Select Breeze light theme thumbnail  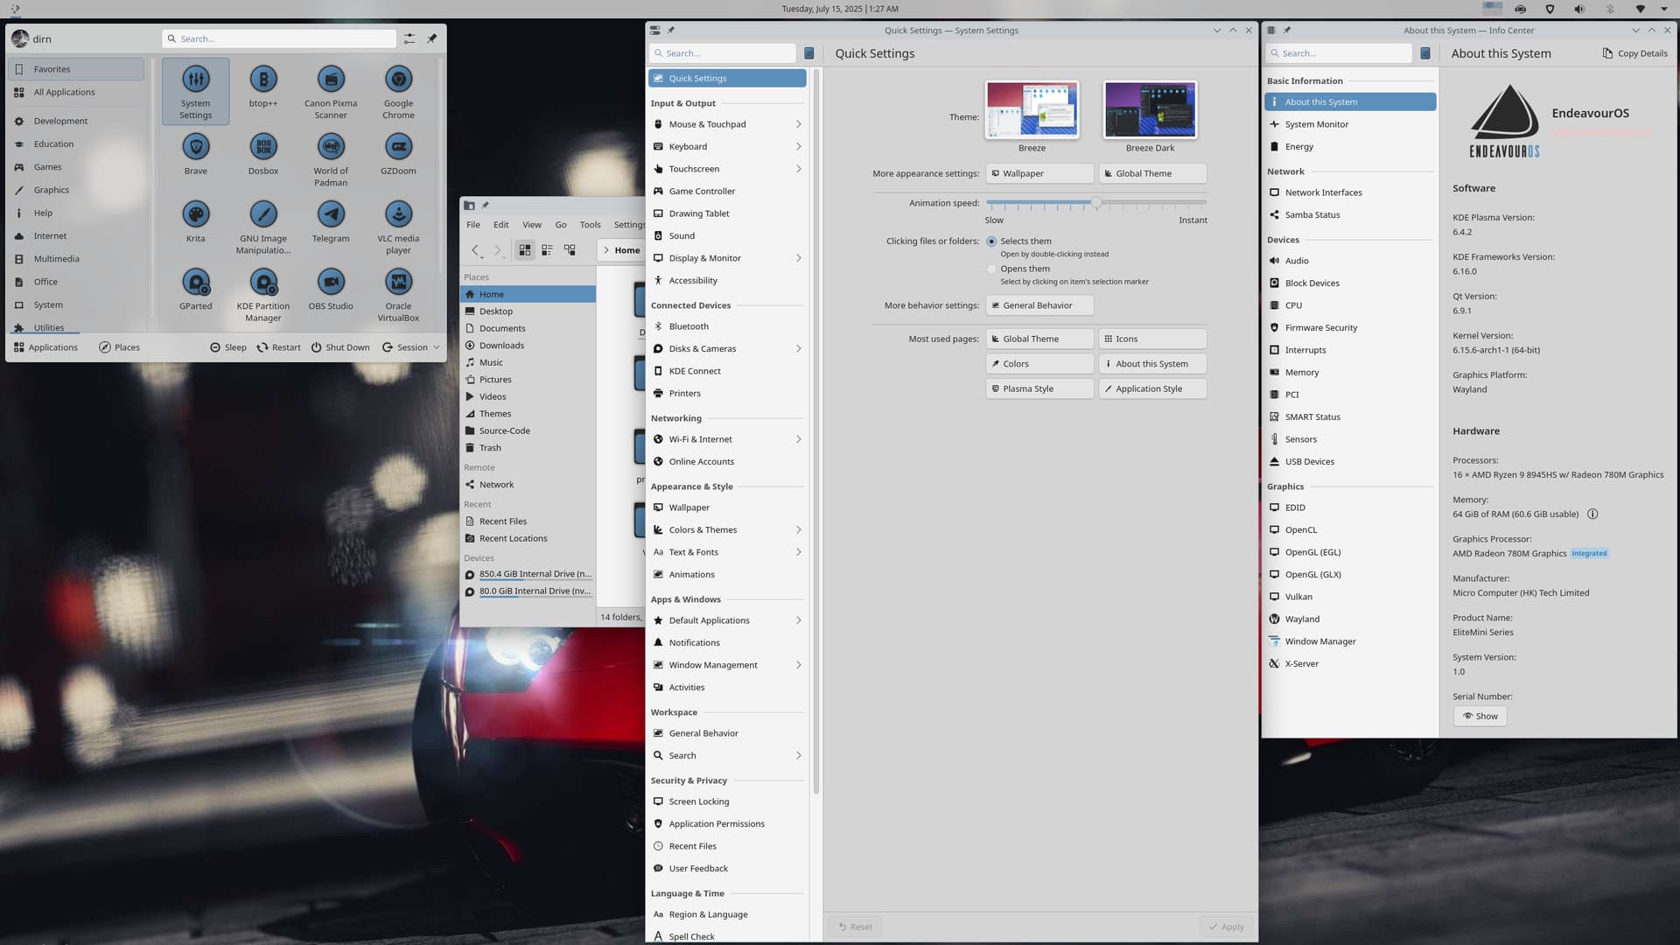click(x=1032, y=109)
